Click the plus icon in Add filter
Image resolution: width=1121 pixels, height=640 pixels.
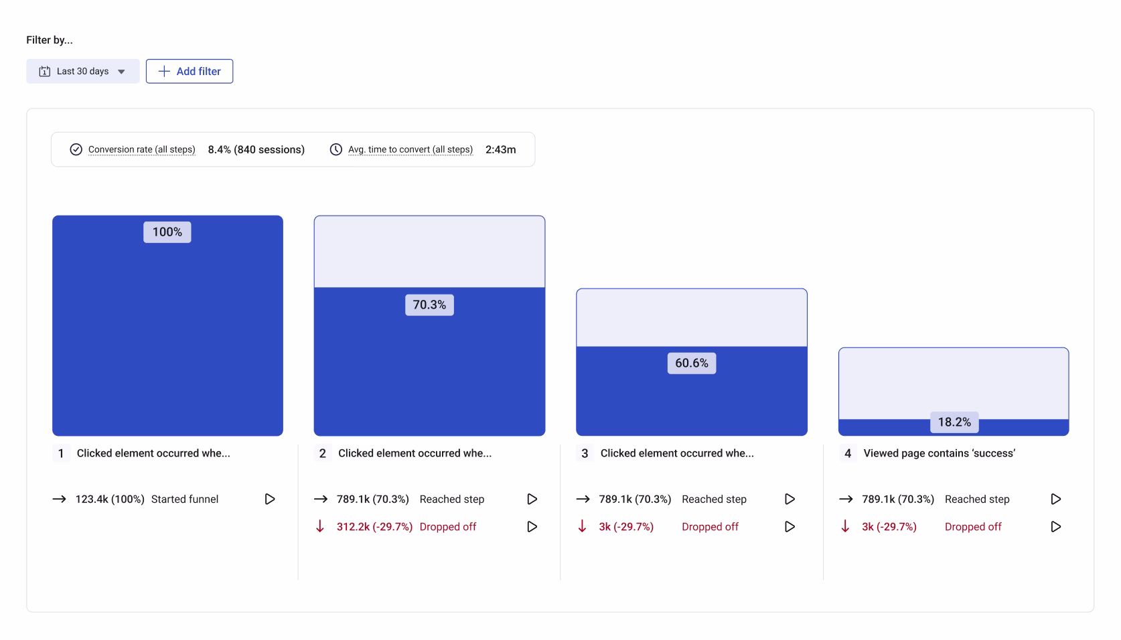pyautogui.click(x=164, y=71)
